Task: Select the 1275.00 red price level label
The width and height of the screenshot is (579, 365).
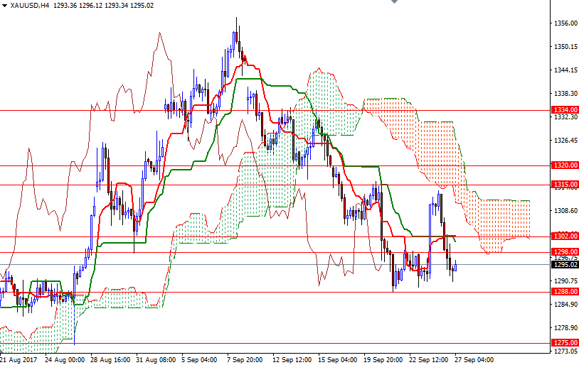Action: pos(564,343)
